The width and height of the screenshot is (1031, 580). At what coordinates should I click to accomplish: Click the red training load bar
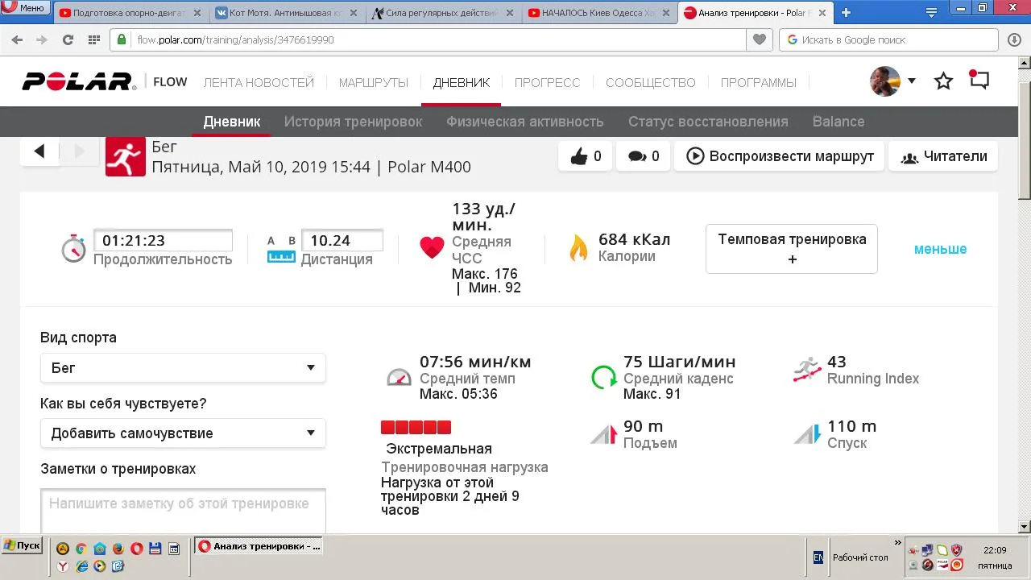tap(416, 427)
